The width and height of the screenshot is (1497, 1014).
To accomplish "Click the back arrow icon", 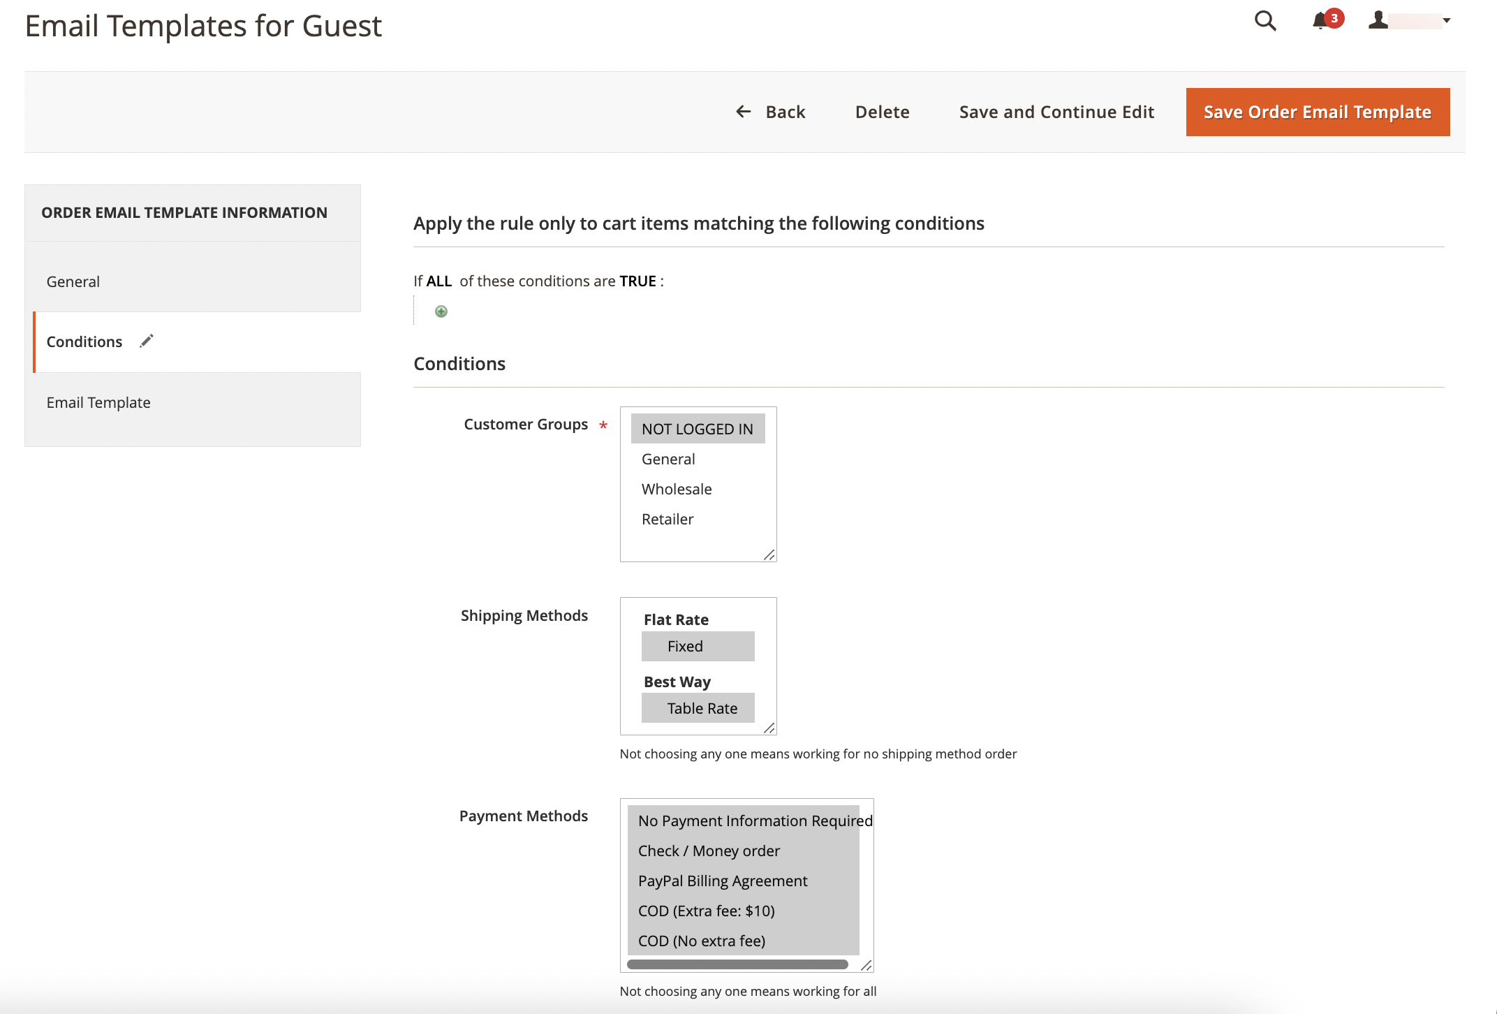I will tap(742, 112).
